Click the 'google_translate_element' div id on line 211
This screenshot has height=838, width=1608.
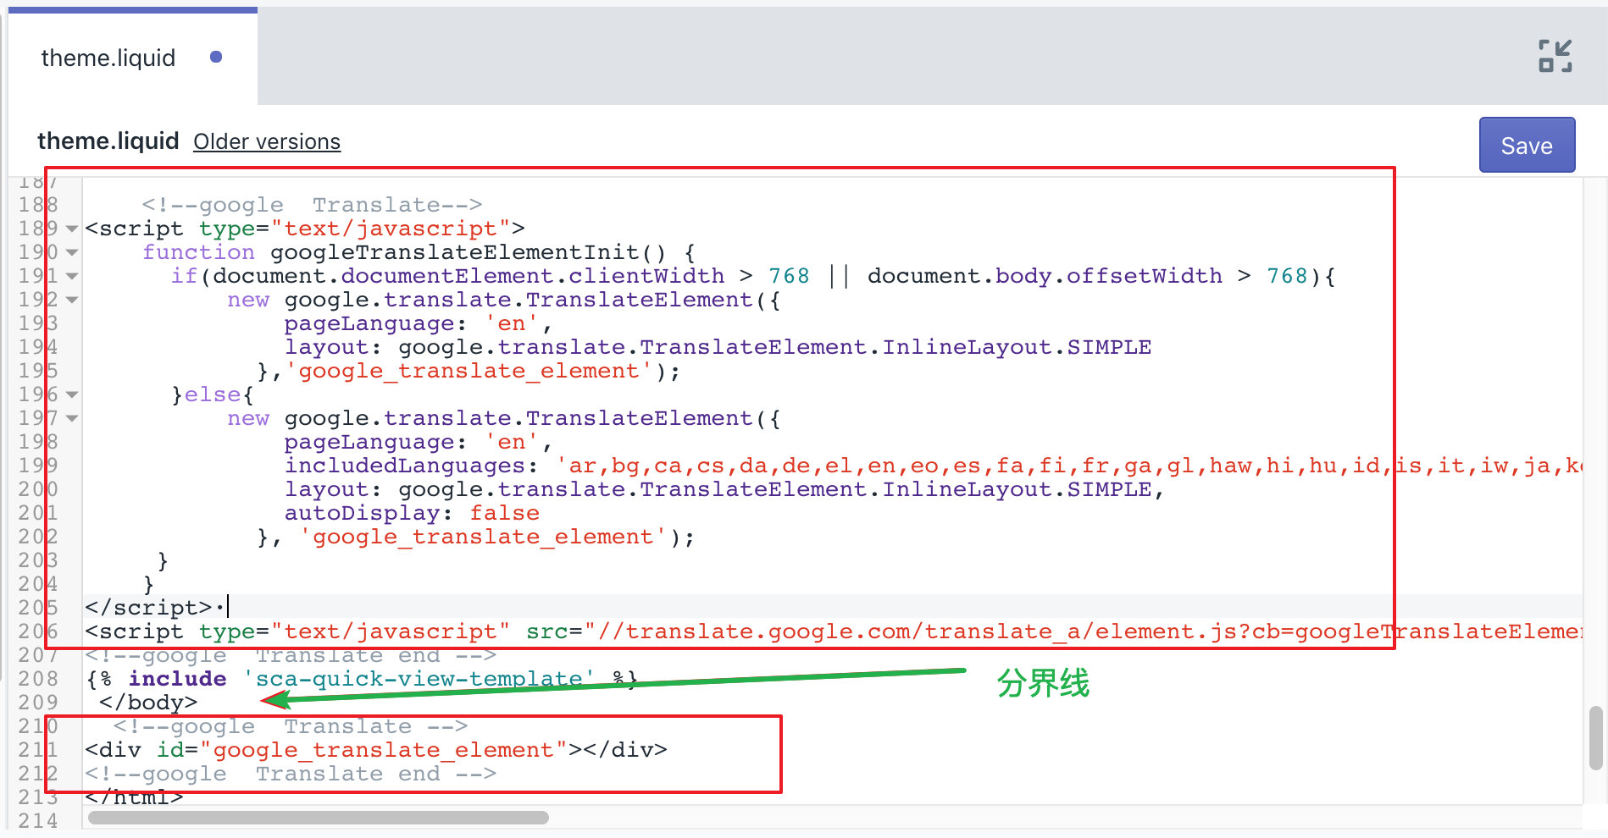tap(384, 750)
